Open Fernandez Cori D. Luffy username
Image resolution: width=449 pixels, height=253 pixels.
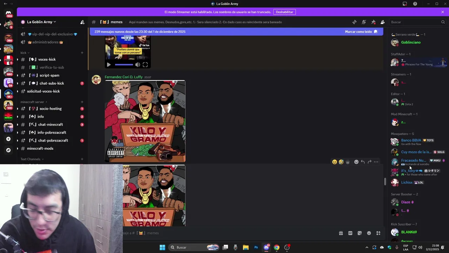123,77
